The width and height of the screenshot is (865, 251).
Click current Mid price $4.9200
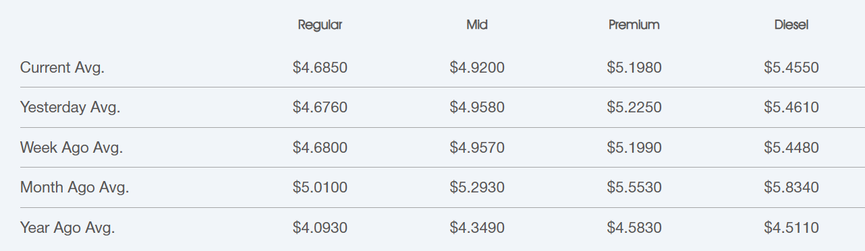point(477,67)
